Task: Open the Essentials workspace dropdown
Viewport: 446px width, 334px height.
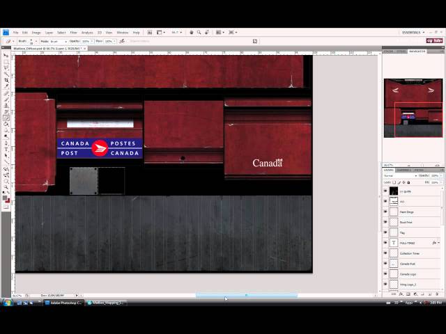Action: click(x=413, y=32)
